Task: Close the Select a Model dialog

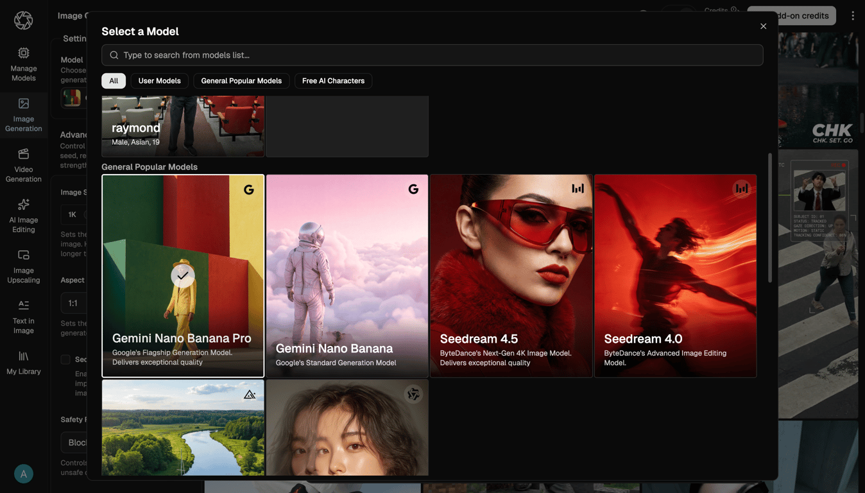Action: (x=763, y=26)
